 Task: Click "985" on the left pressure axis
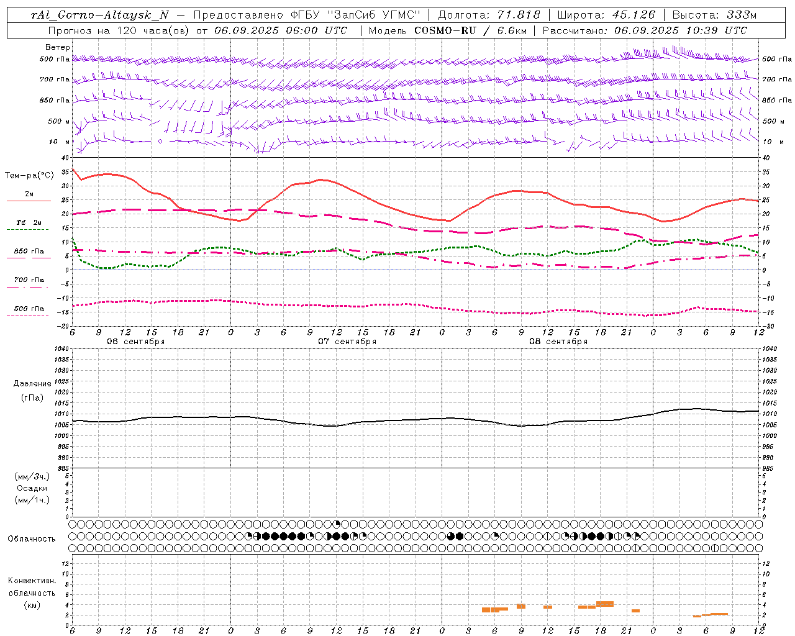point(63,468)
